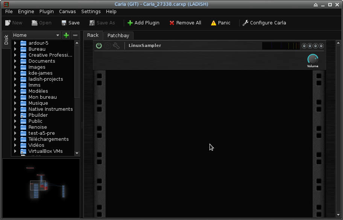This screenshot has width=343, height=220.
Task: Click the first LinuxSampler LED indicator
Action: (304, 46)
